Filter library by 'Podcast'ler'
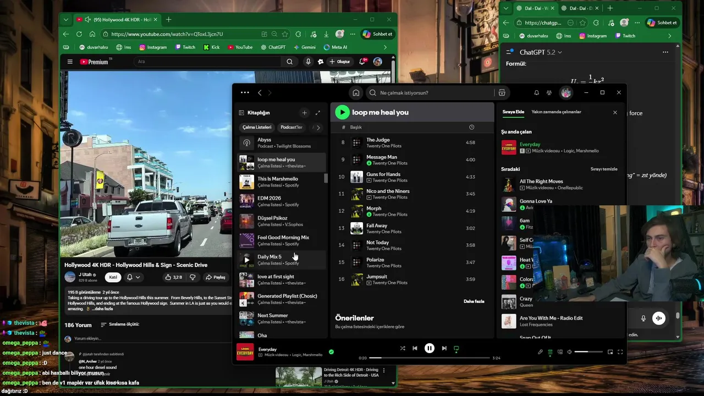The image size is (704, 396). 291,127
